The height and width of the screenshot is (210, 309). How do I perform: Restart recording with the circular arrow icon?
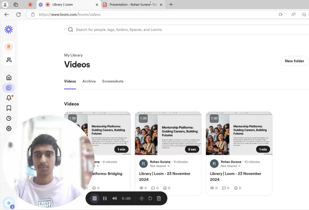[x=150, y=198]
